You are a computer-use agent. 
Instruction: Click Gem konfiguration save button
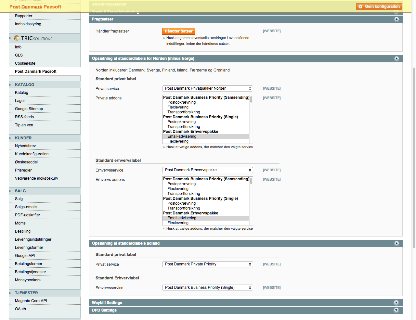pyautogui.click(x=379, y=6)
